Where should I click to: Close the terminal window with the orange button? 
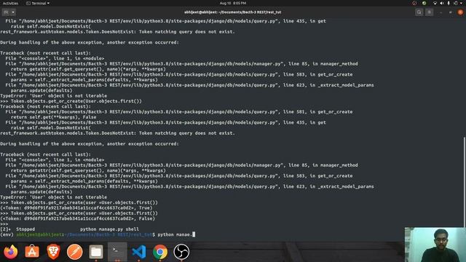[x=460, y=12]
